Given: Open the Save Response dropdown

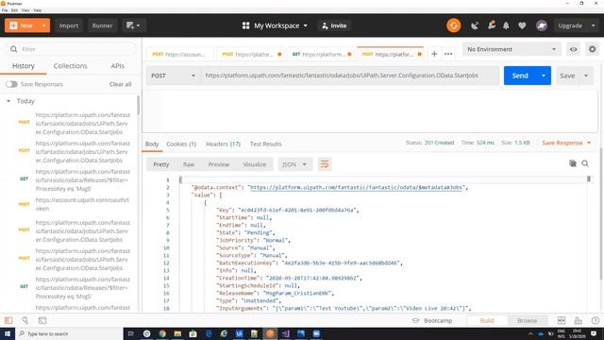Looking at the screenshot, I should (566, 143).
